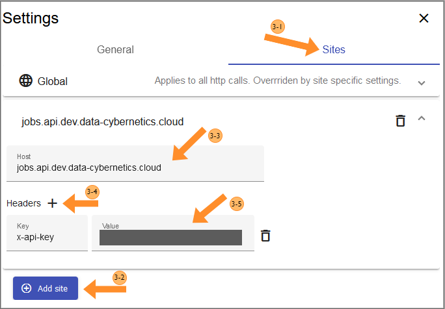This screenshot has height=309, width=445.
Task: Expand the Global settings chevron
Action: click(x=421, y=82)
